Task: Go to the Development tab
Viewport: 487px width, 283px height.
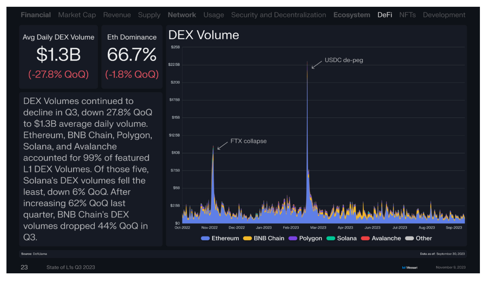Action: pos(444,15)
